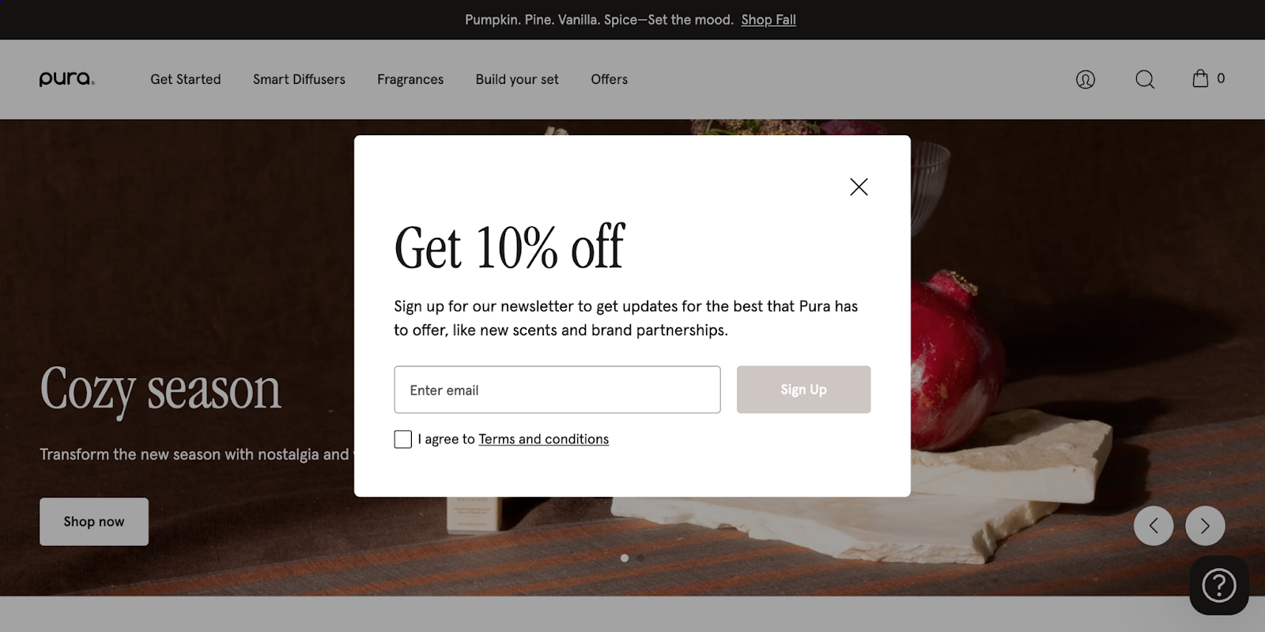The width and height of the screenshot is (1265, 632).
Task: Select the first carousel dot indicator
Action: pyautogui.click(x=624, y=558)
